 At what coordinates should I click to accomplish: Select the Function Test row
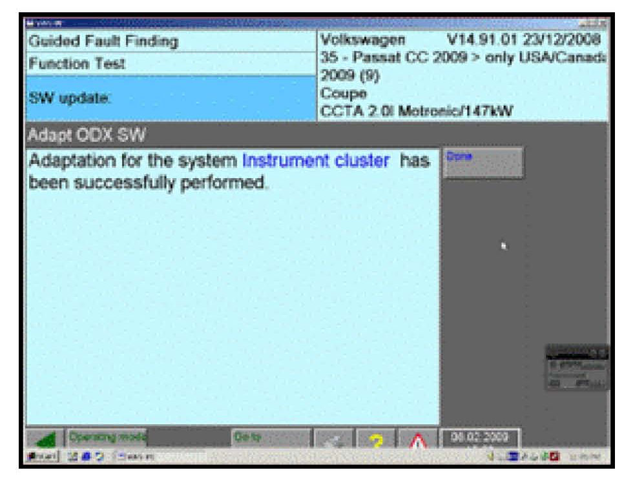pos(171,64)
